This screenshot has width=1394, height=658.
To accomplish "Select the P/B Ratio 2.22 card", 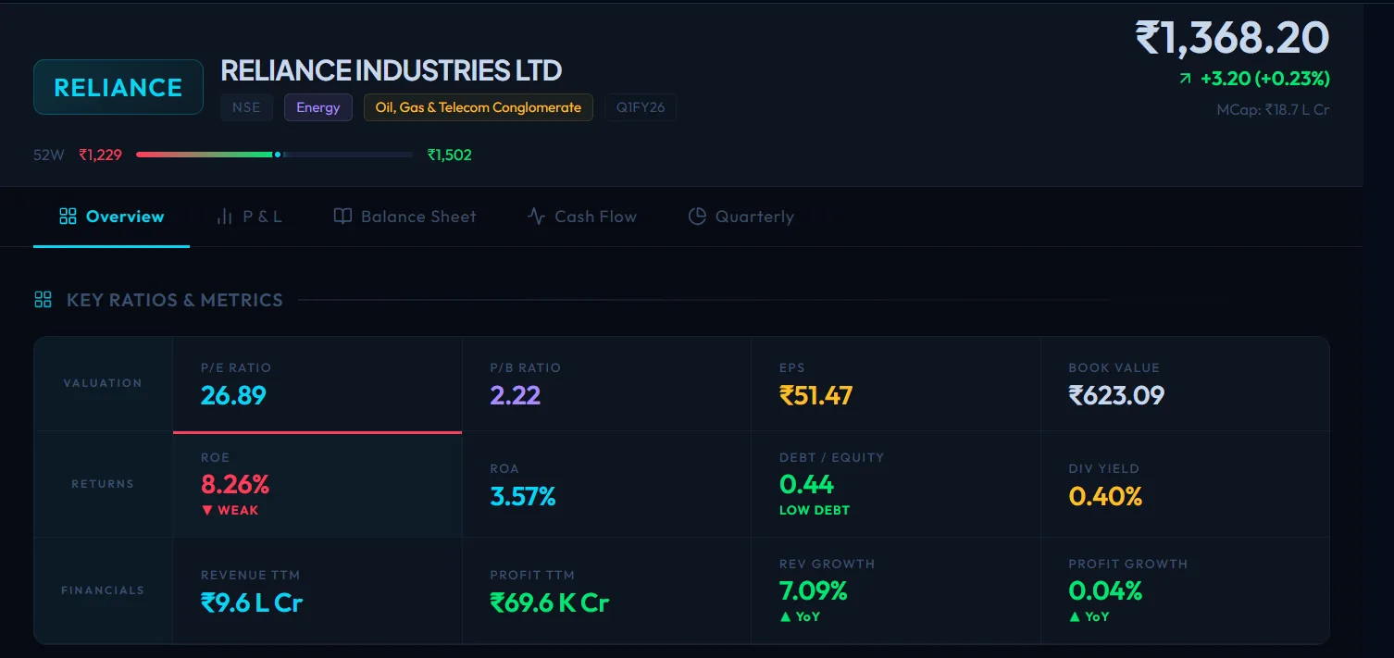I will click(x=606, y=384).
